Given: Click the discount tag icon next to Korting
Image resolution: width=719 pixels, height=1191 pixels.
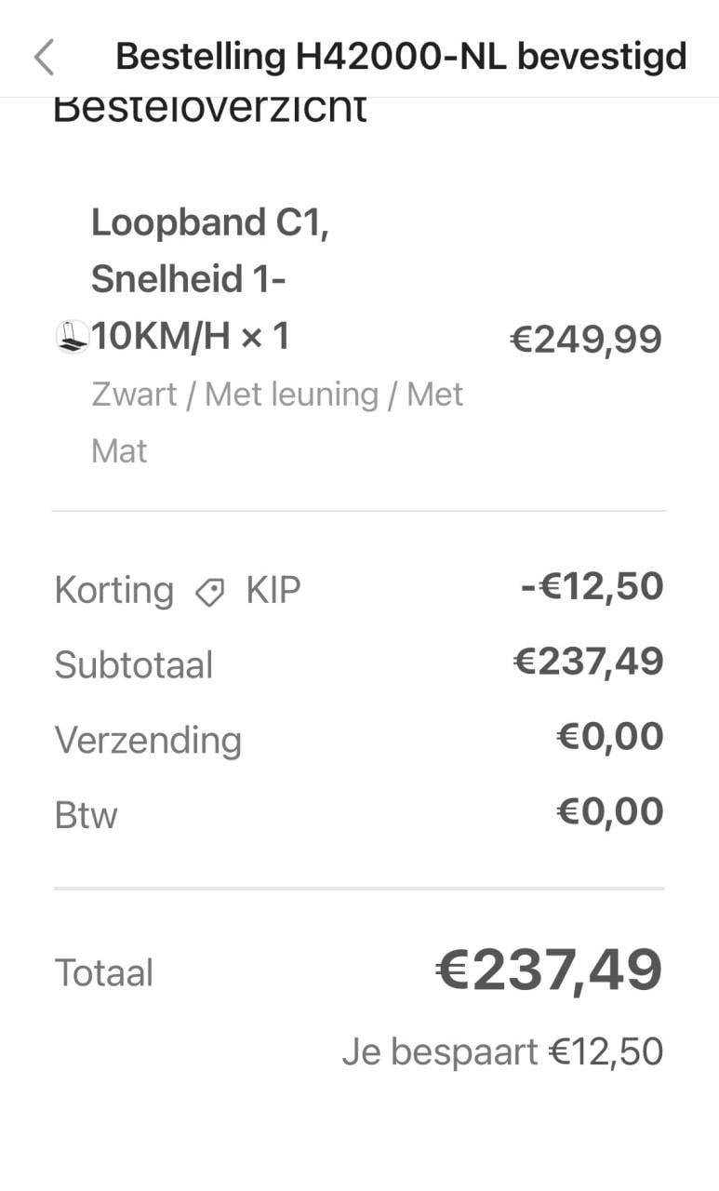Looking at the screenshot, I should [208, 590].
